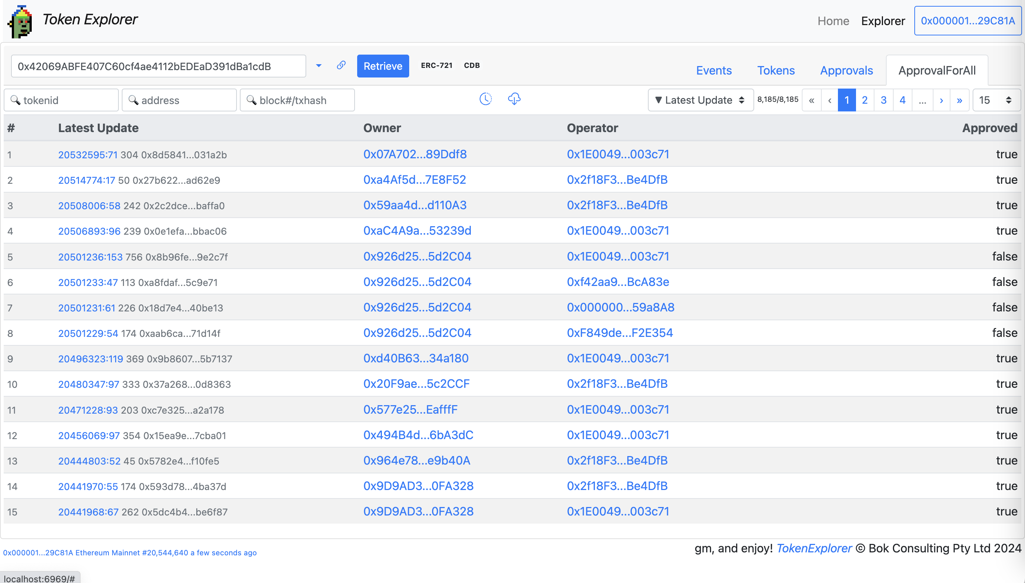Click the Token Explorer pixel avatar logo
The width and height of the screenshot is (1025, 583).
click(20, 22)
